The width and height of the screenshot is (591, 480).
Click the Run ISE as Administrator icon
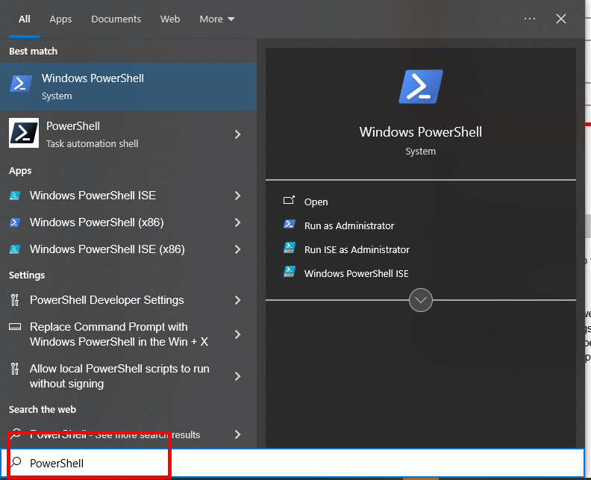pyautogui.click(x=289, y=248)
